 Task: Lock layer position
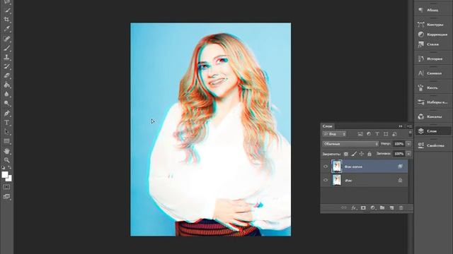tap(362, 154)
